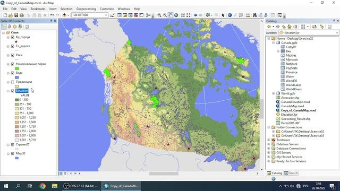Click the Fixed Zoom In icon
Screen dimensions: 340x191
[x=183, y=15]
